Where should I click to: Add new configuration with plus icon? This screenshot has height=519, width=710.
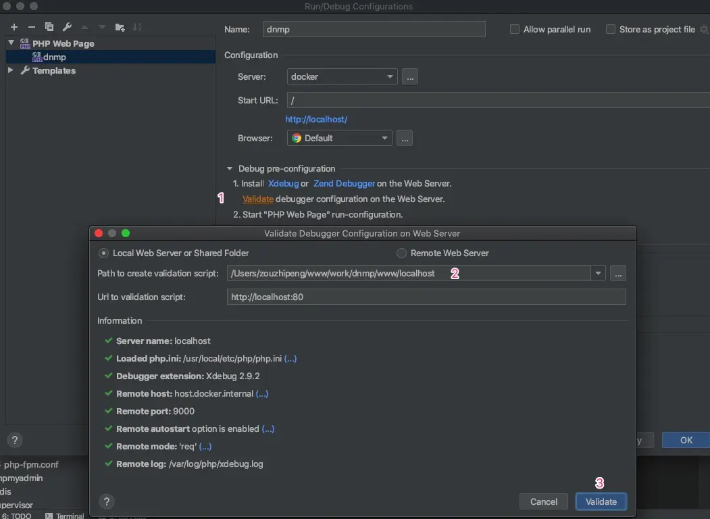coord(14,27)
